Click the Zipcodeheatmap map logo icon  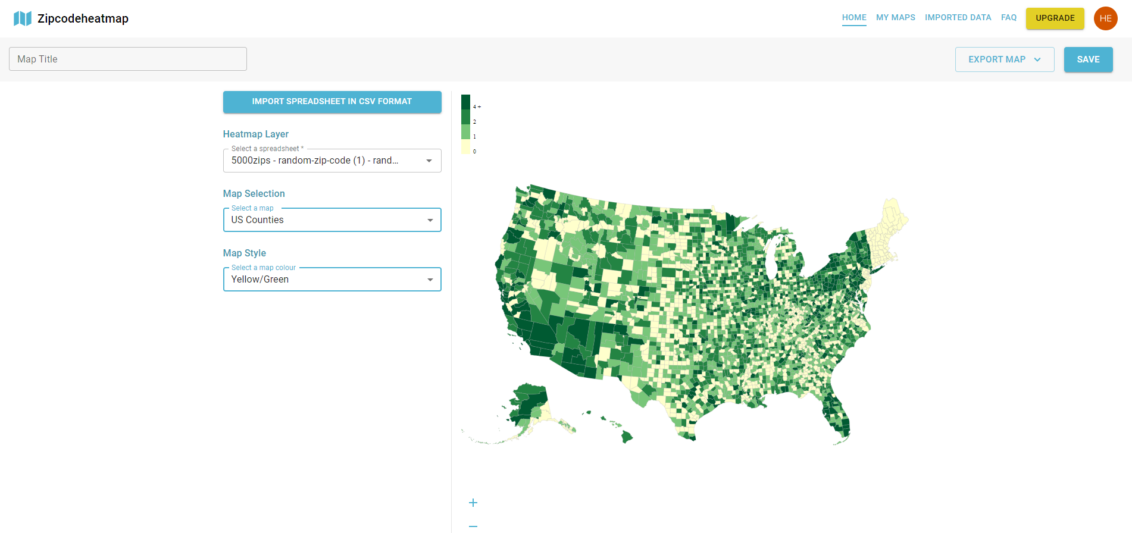pyautogui.click(x=23, y=18)
